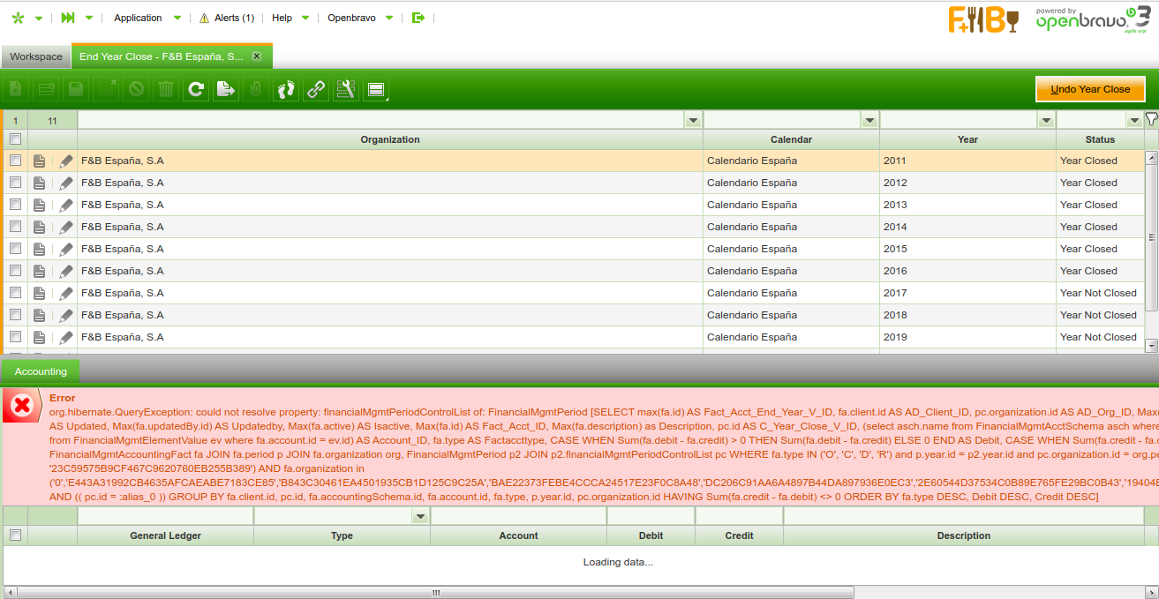Sort by the Debit column header

(x=651, y=535)
